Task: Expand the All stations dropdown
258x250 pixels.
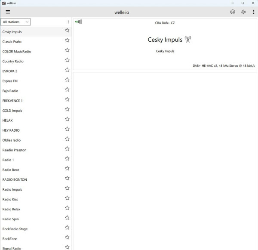Action: 15,22
